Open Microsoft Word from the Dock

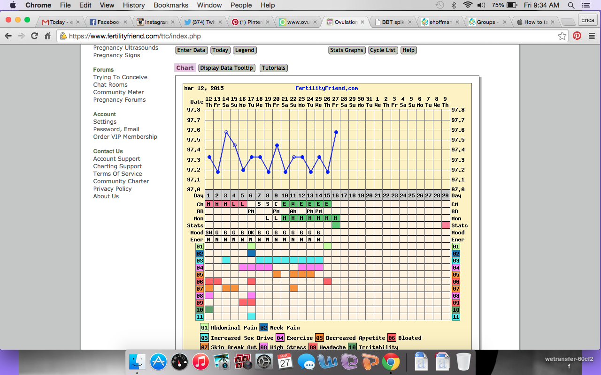[x=327, y=361]
